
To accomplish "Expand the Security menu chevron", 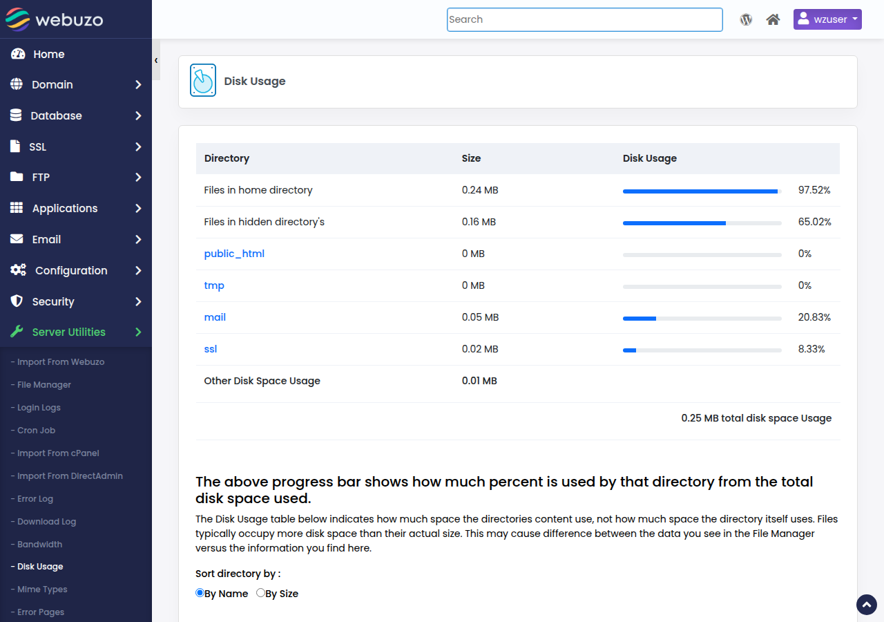I will point(138,301).
